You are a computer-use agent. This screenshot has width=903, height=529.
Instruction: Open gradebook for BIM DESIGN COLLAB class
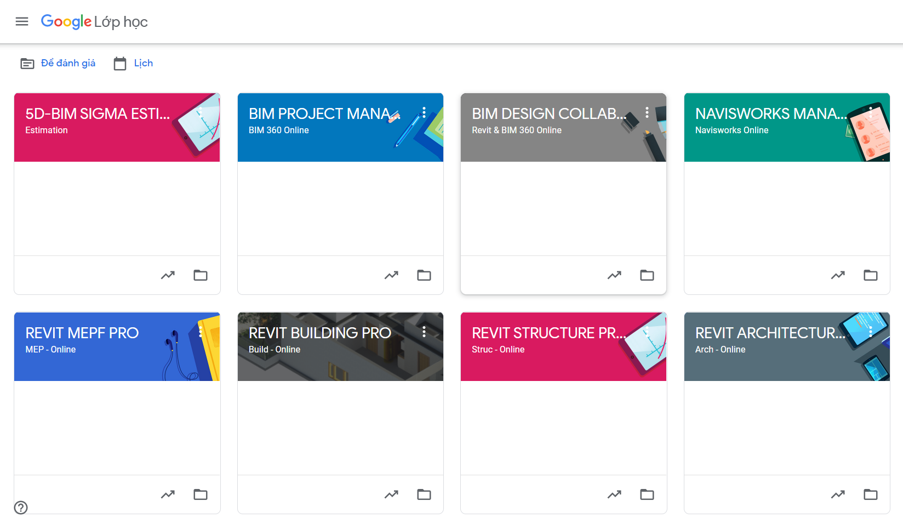(x=614, y=275)
